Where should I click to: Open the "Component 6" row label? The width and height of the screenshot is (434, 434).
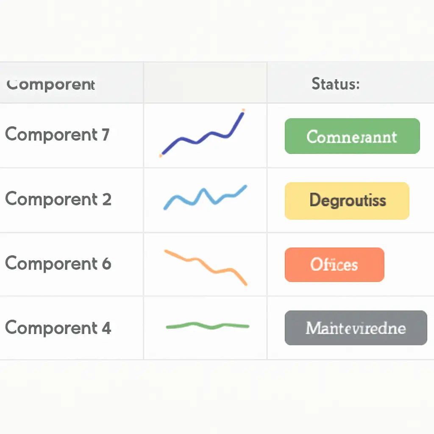(x=58, y=264)
